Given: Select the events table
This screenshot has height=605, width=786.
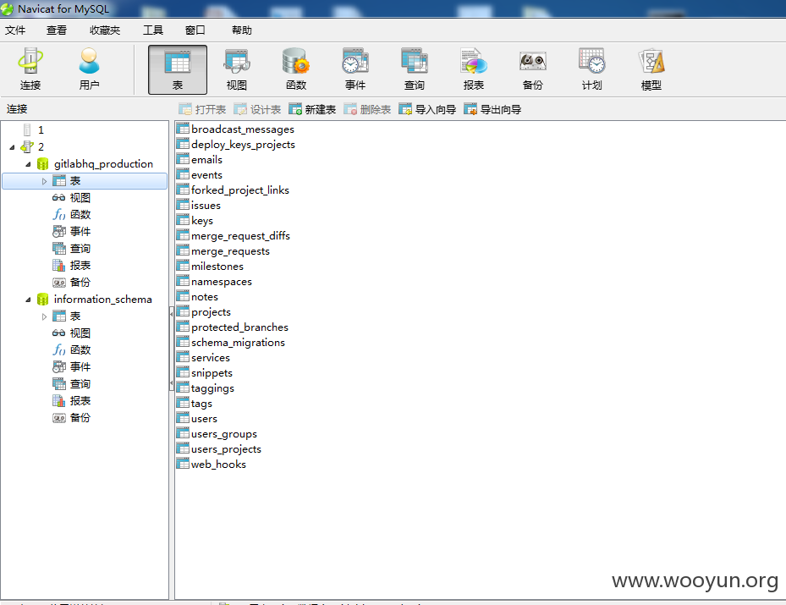Looking at the screenshot, I should click(200, 175).
